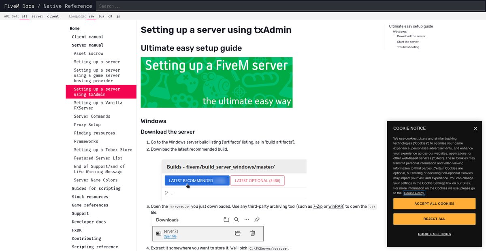The width and height of the screenshot is (486, 251).
Task: Open game server hosting provider page
Action: [97, 75]
